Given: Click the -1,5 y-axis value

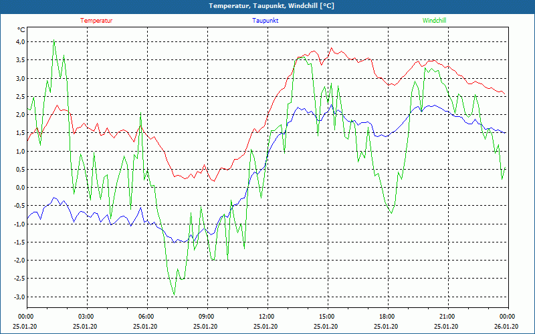Looking at the screenshot, I should pyautogui.click(x=19, y=242).
